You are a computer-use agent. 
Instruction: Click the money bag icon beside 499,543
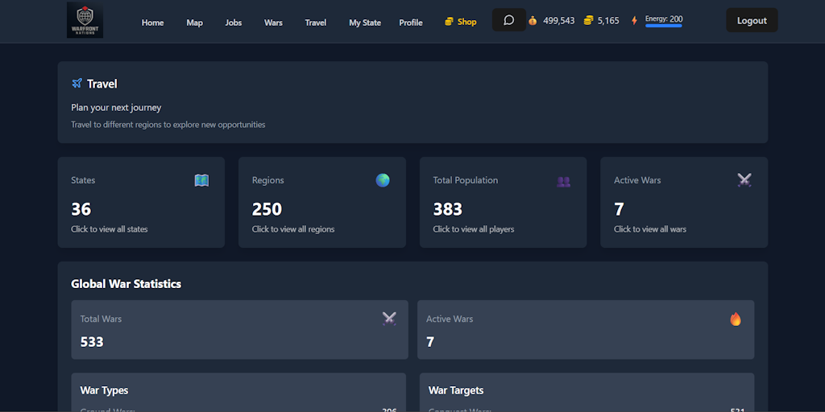[x=533, y=21]
